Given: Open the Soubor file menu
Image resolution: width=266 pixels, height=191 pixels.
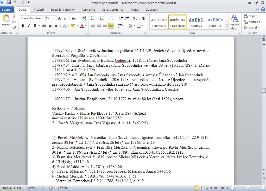Looking at the screenshot, I should pyautogui.click(x=7, y=10).
